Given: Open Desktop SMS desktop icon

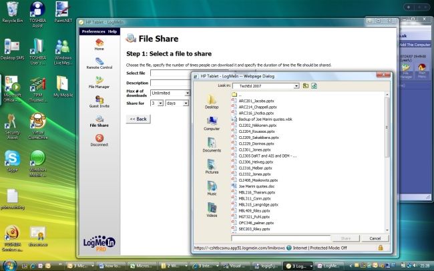Looking at the screenshot, I should pos(12,49).
